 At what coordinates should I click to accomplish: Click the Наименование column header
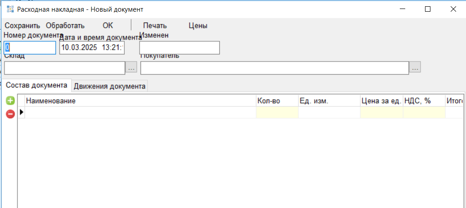[x=140, y=101]
